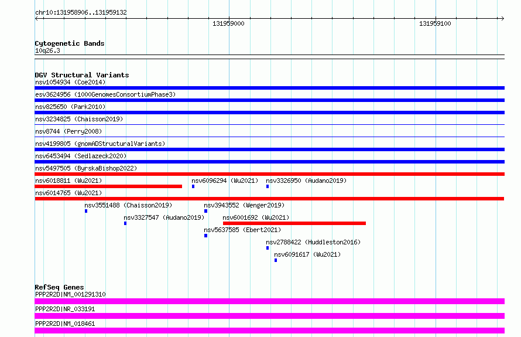This screenshot has height=337, width=521.
Task: Open nsv3326950 (Audano2019) variant label
Action: click(x=306, y=181)
